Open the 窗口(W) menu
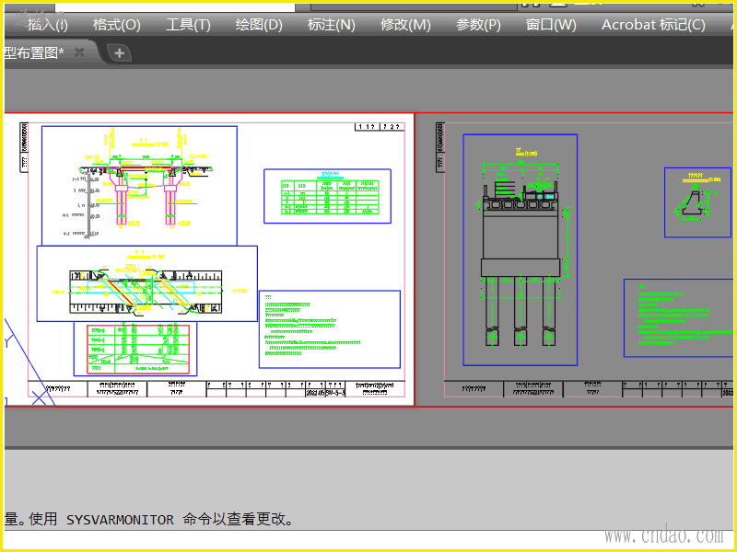 (551, 25)
